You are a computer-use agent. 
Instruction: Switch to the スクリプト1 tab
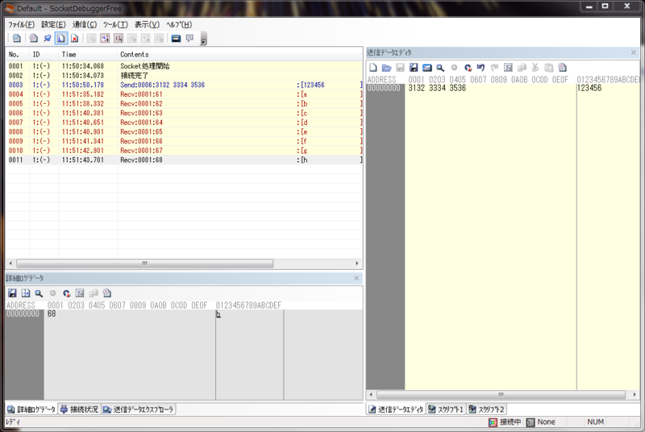click(x=446, y=409)
